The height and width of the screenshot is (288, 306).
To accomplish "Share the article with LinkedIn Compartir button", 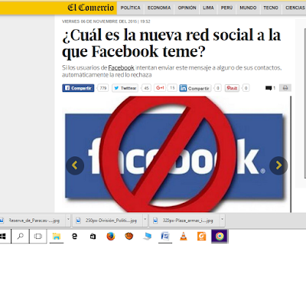I will (x=195, y=88).
